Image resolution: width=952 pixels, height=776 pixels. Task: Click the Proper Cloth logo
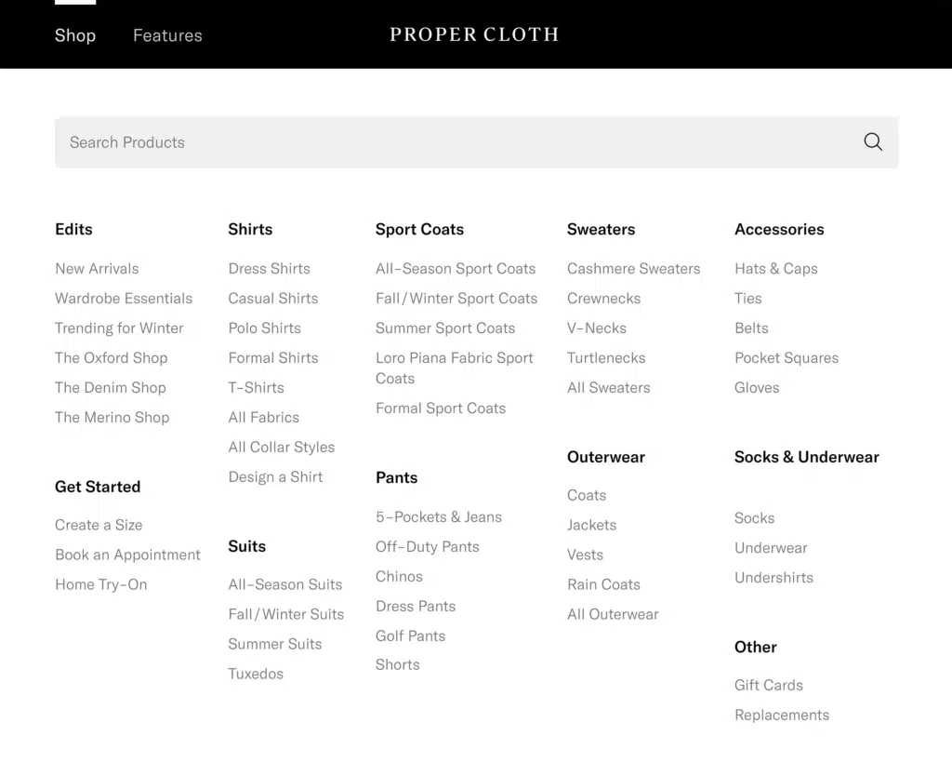click(474, 35)
